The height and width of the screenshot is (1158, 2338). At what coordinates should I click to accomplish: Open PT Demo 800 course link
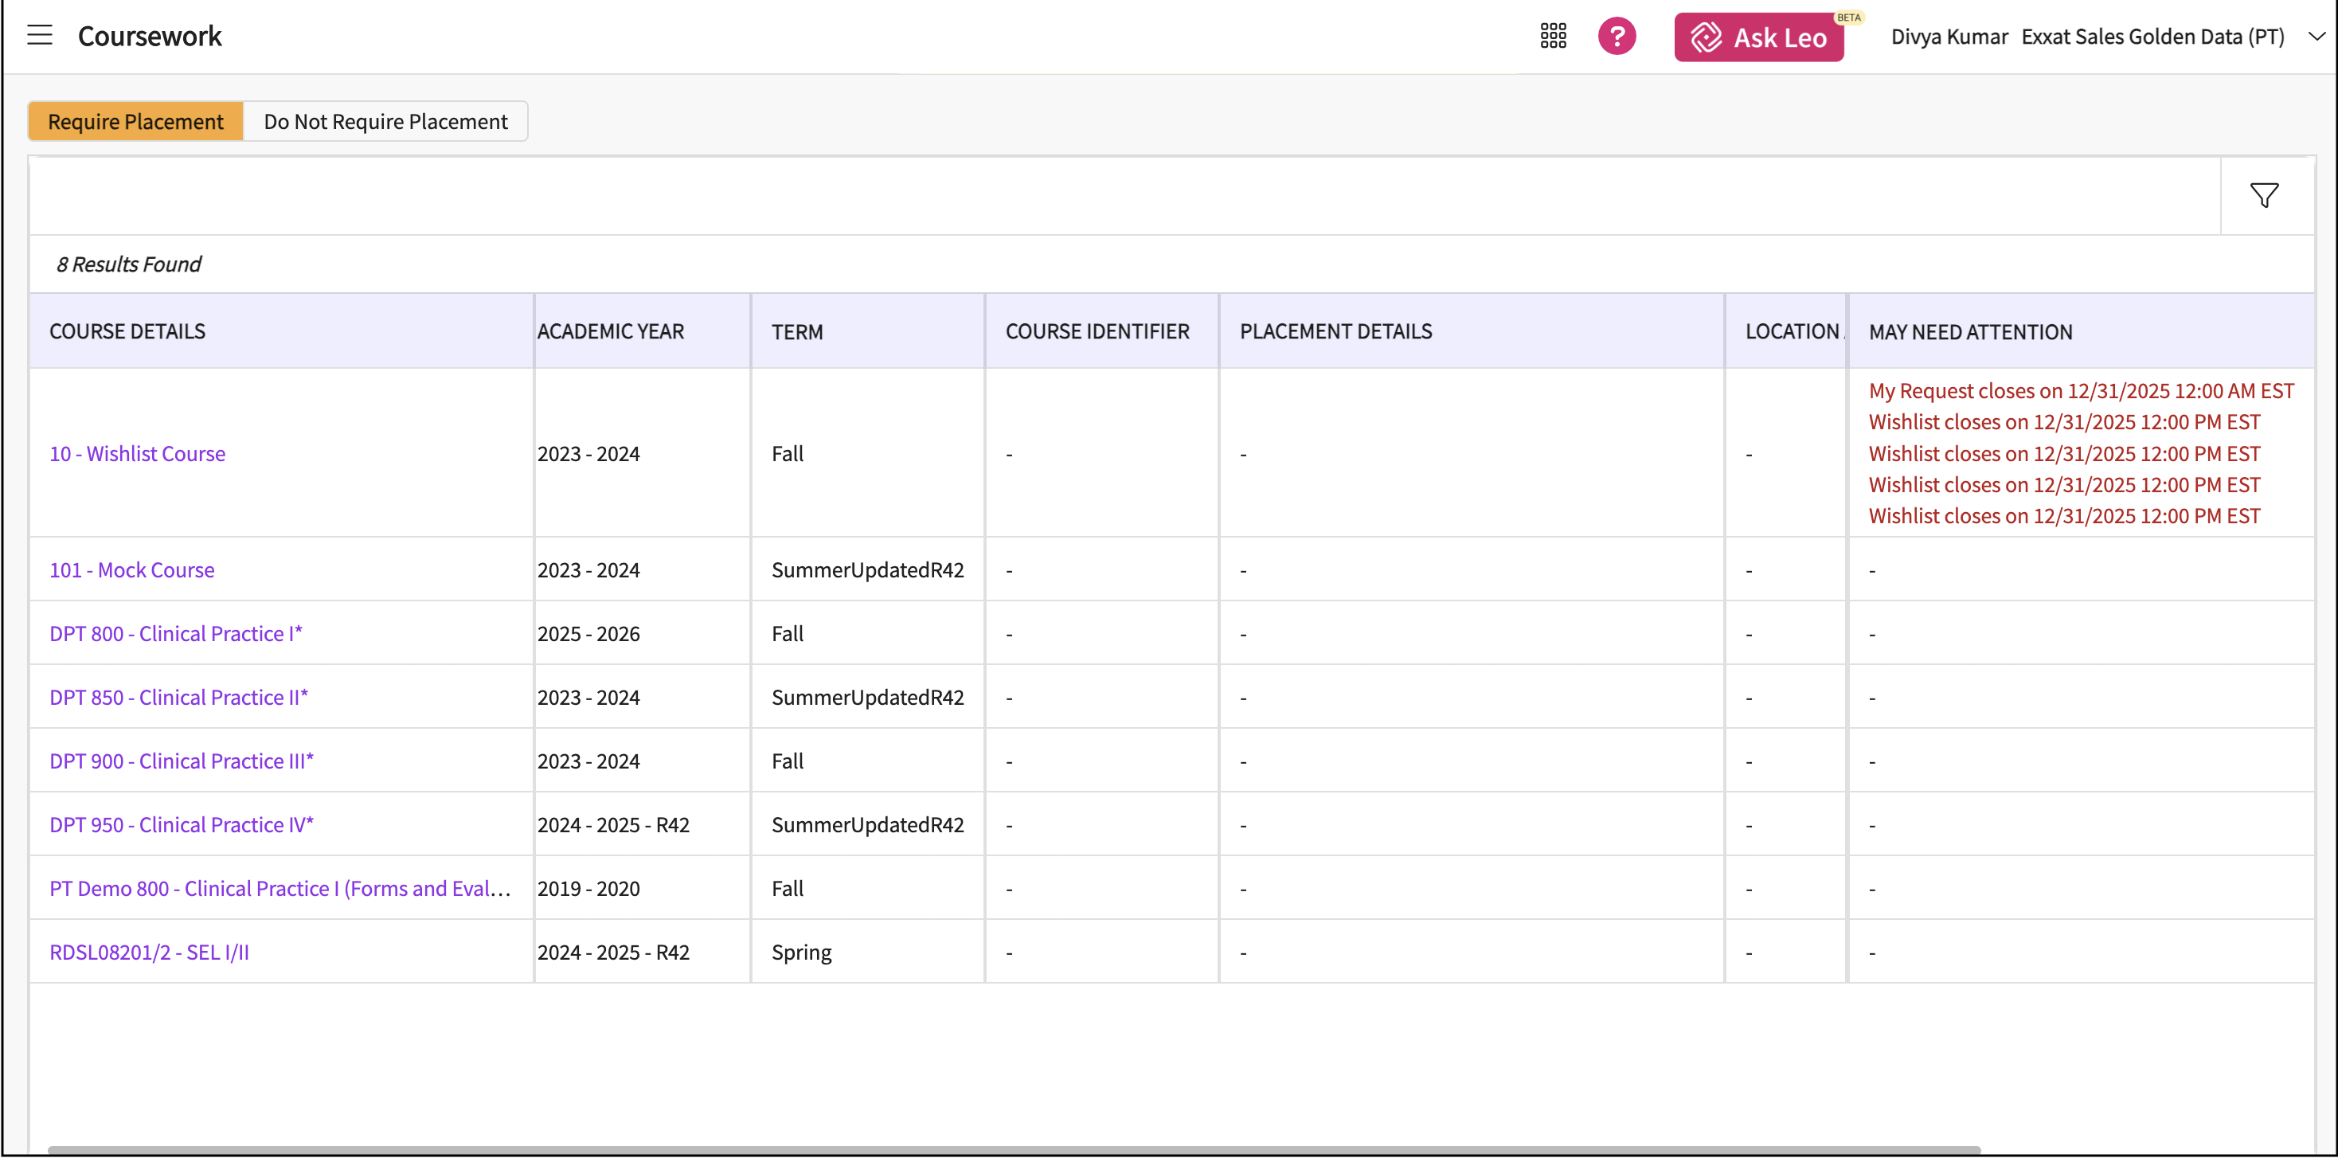[280, 887]
